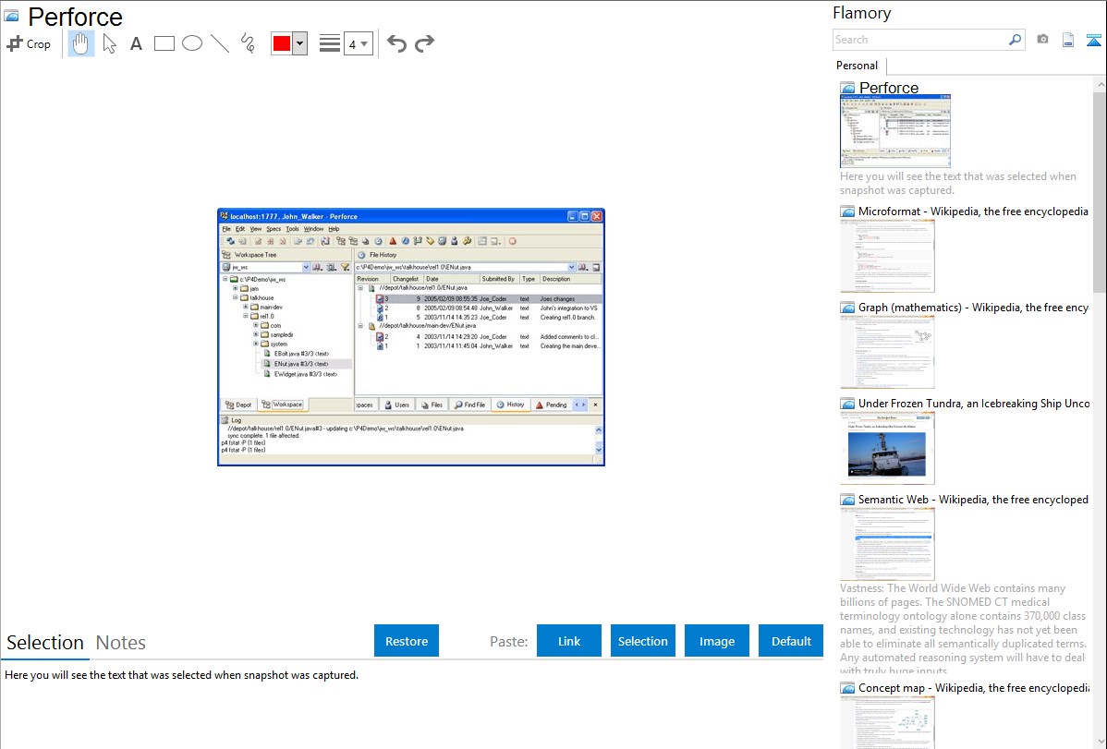This screenshot has width=1107, height=749.
Task: Click the description text under the Perforce thumbnail
Action: pos(958,183)
